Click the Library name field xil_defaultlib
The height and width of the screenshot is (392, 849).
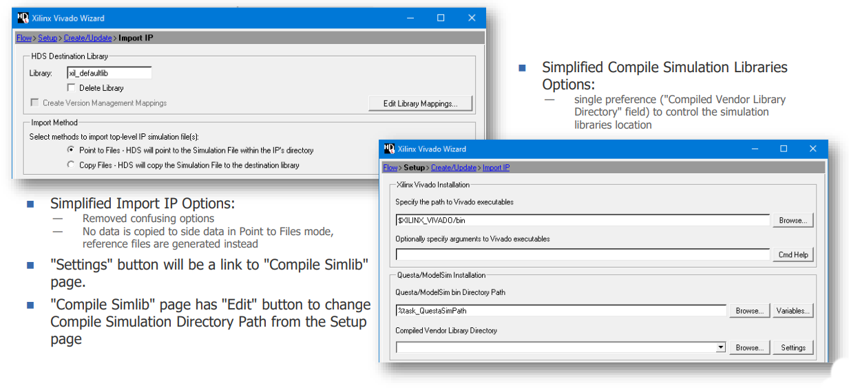click(109, 73)
